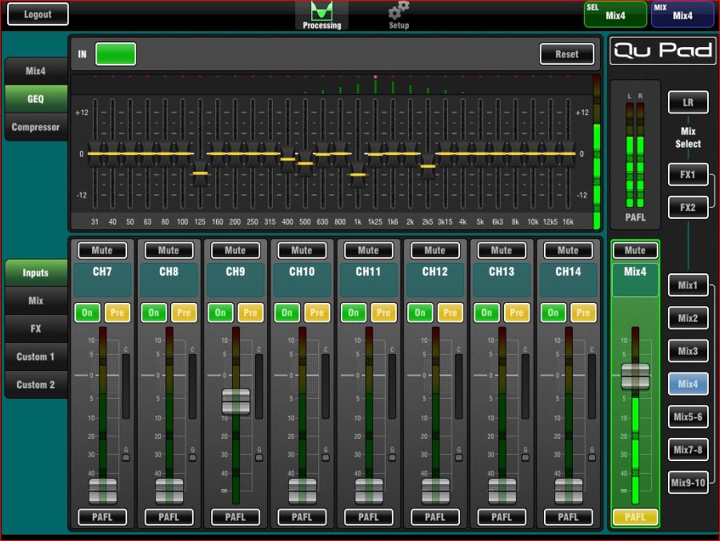Show the Mix layer
The width and height of the screenshot is (720, 541).
[x=36, y=300]
